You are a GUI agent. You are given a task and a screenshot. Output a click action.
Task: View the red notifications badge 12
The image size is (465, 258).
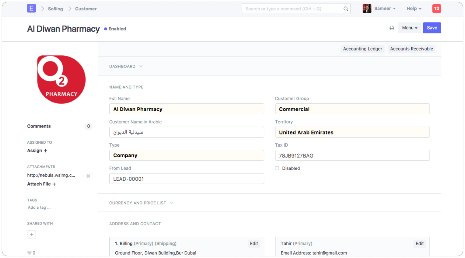436,9
